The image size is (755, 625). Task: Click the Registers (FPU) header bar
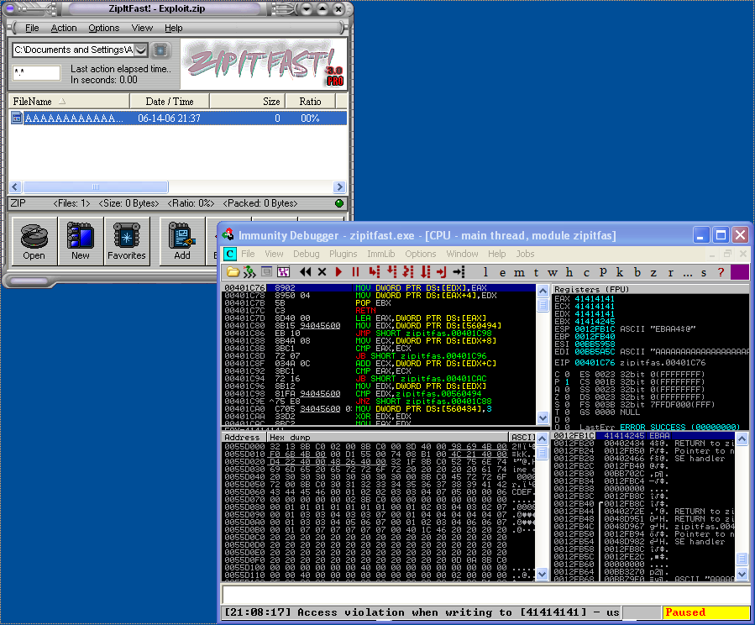point(651,289)
